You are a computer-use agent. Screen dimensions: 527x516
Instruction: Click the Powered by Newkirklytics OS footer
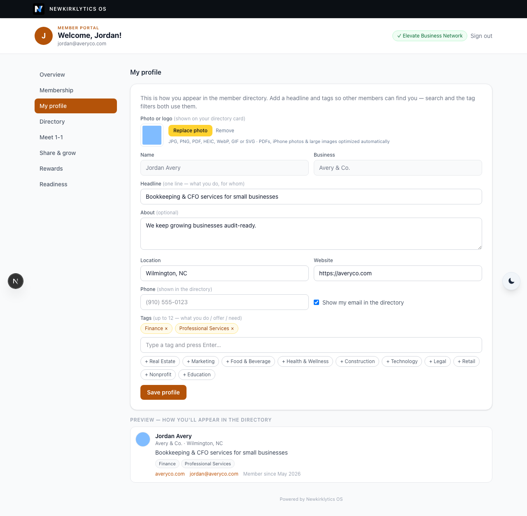click(311, 499)
